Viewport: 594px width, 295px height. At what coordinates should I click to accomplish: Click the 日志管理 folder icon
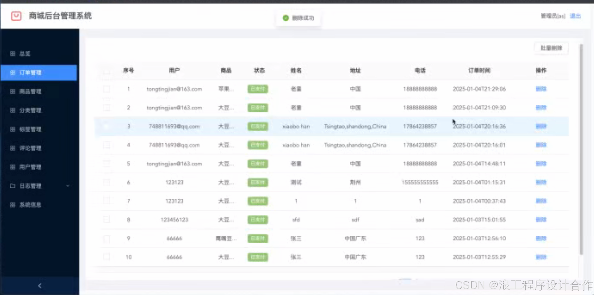tap(12, 186)
